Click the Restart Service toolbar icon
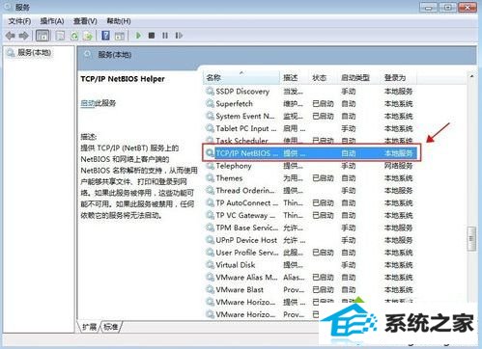This screenshot has height=349, width=482. coord(179,36)
